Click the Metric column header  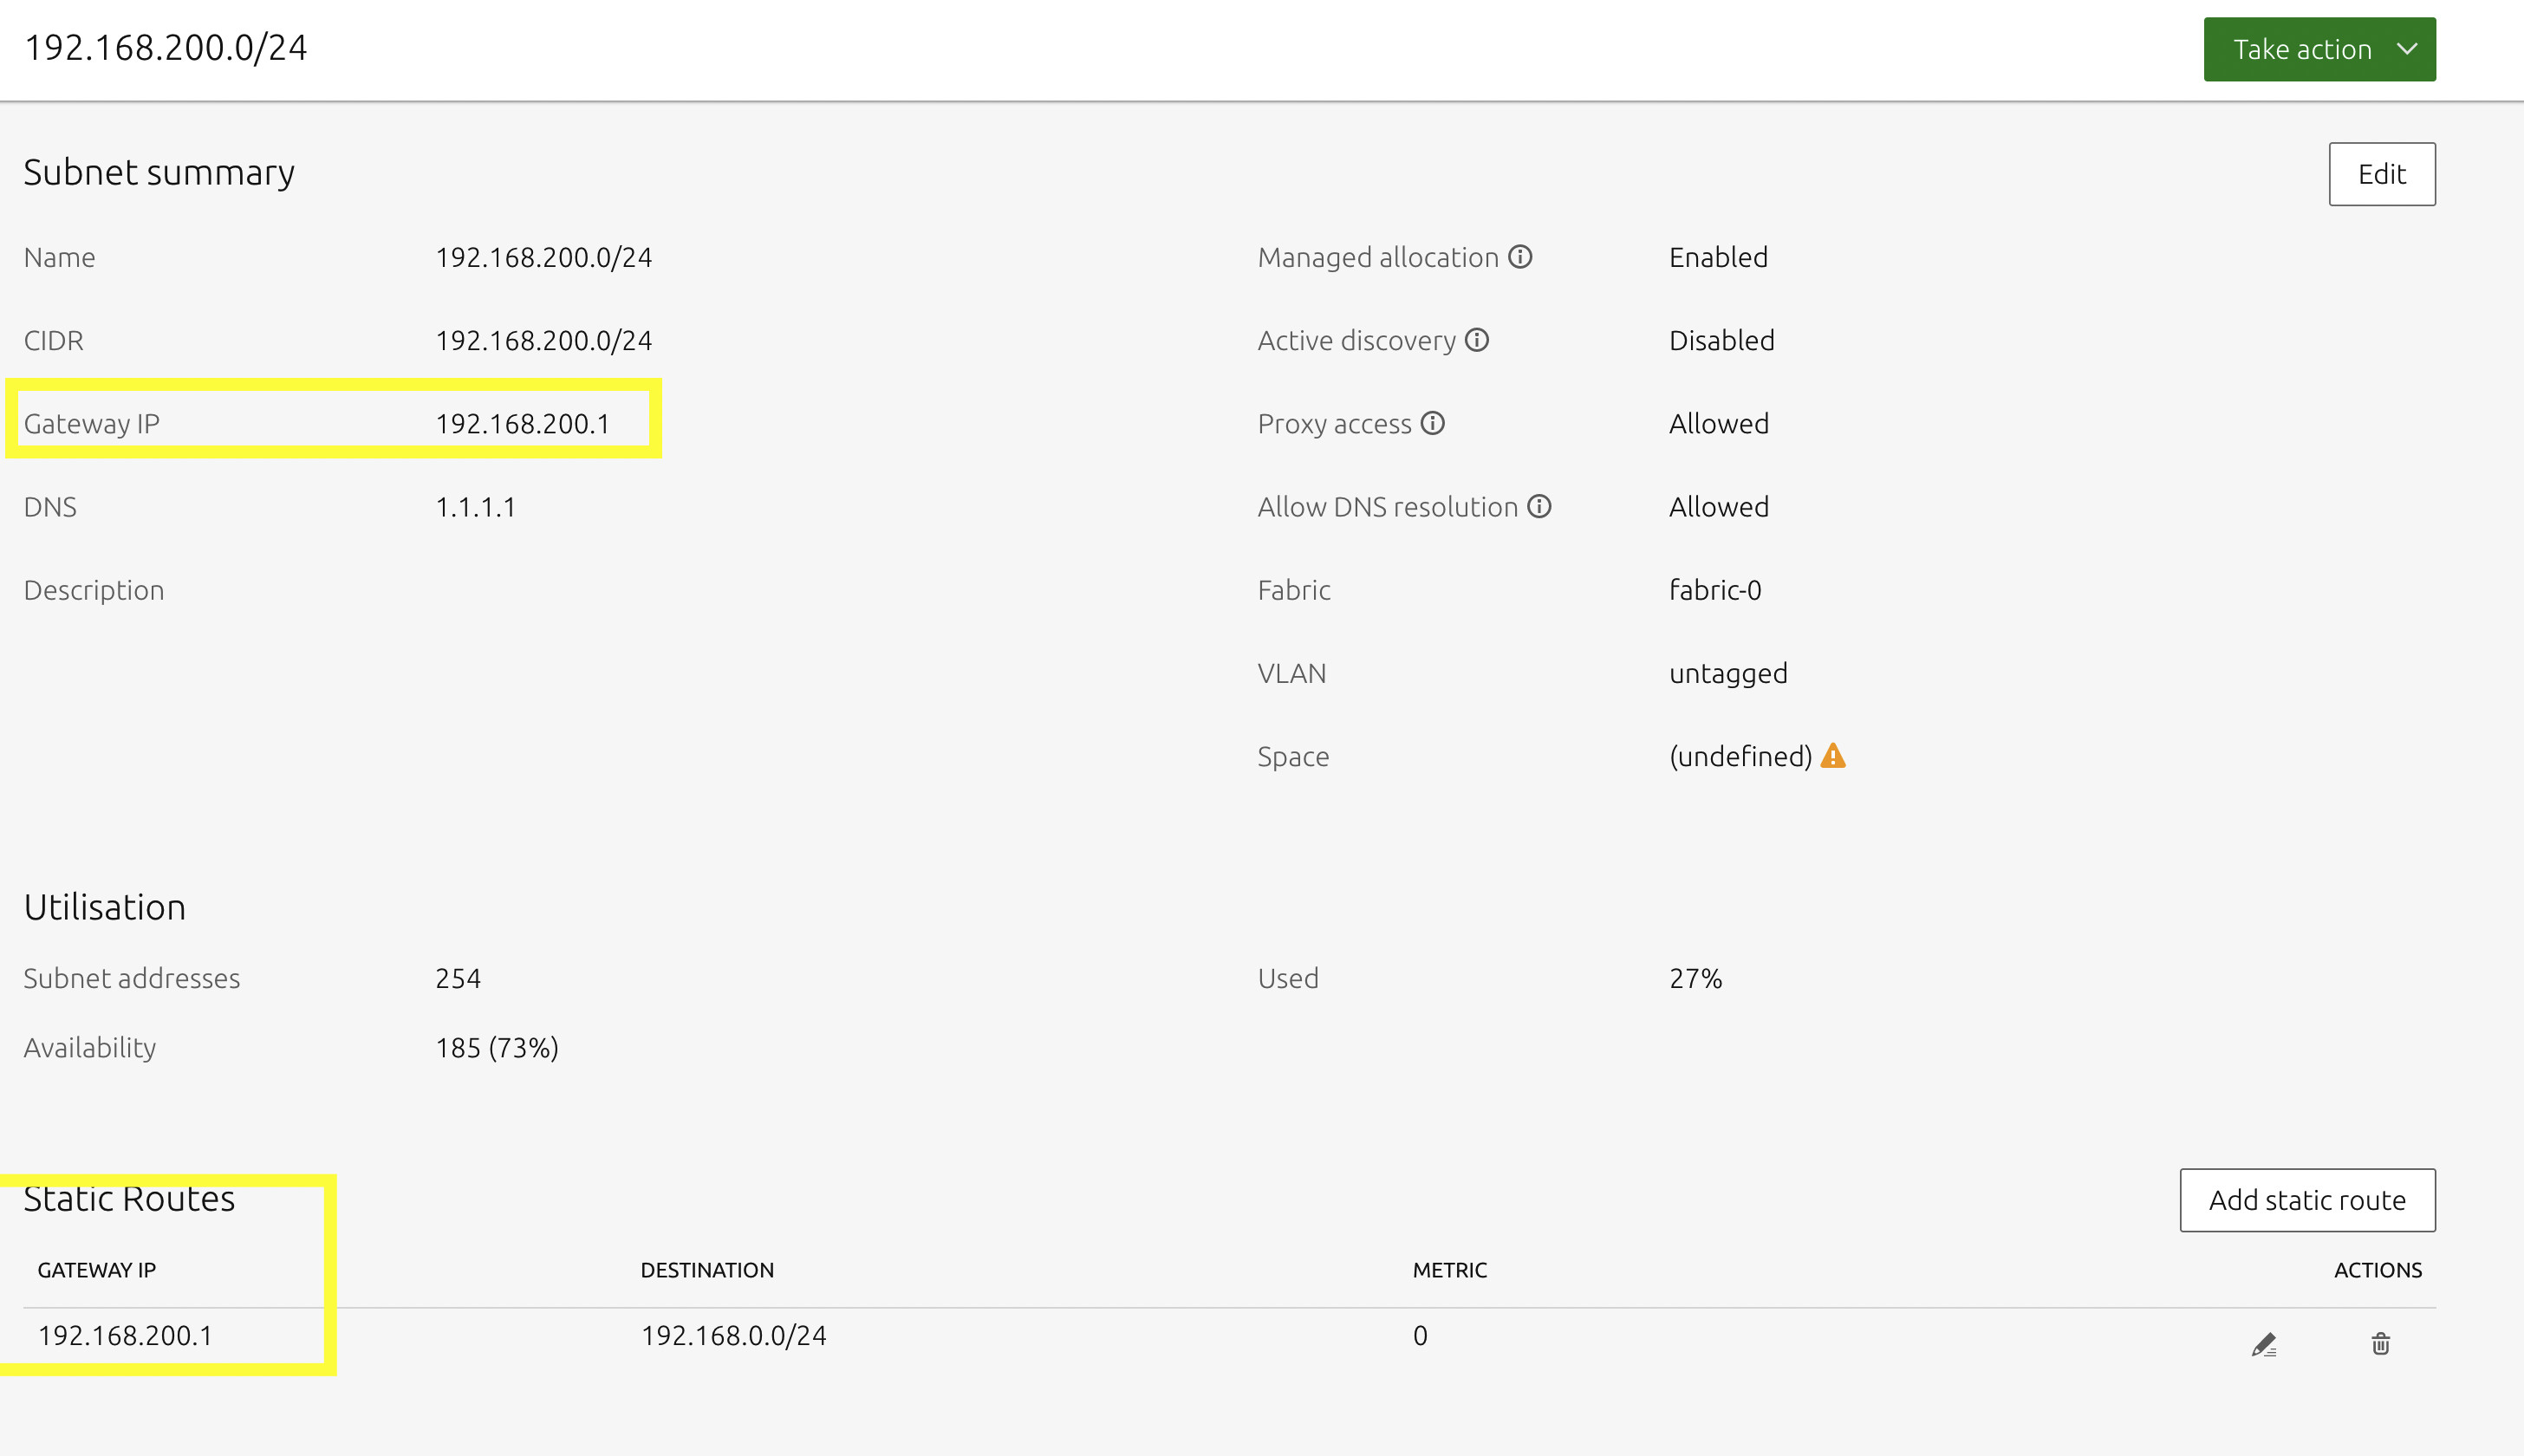[1449, 1270]
